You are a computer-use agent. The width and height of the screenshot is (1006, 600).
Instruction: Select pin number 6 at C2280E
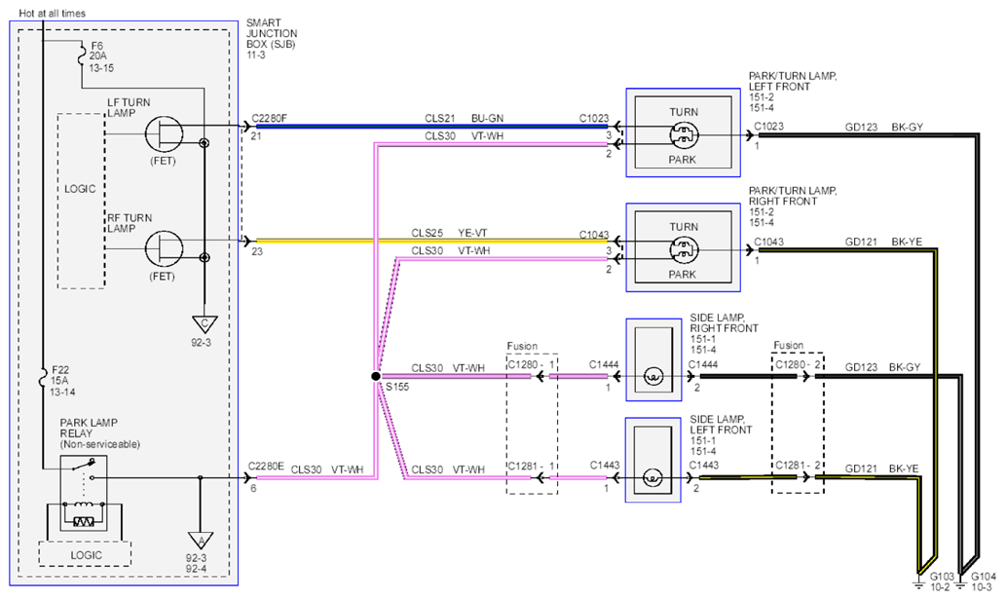253,488
